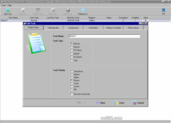Viewport: 171px width, 123px height.
Task: Select the default 1 task row
Action: (85, 20)
